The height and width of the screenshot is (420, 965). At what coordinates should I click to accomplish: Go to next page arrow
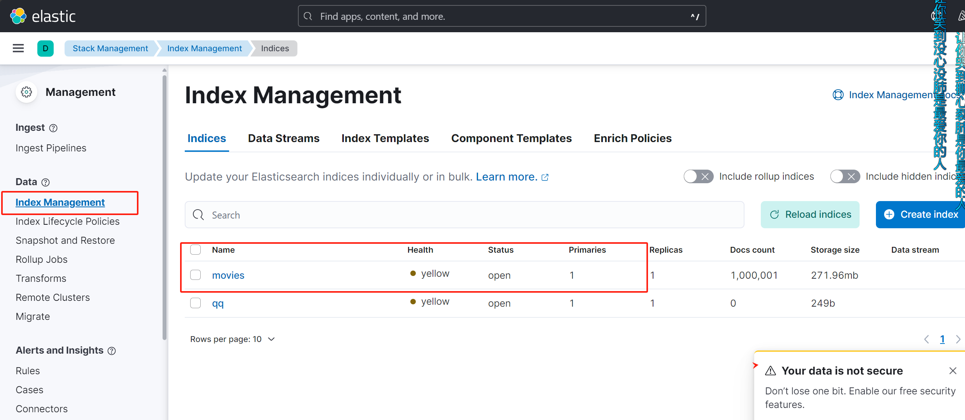coord(958,339)
